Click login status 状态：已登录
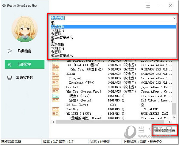Viewport: 179px width, 145px height. click(x=100, y=141)
